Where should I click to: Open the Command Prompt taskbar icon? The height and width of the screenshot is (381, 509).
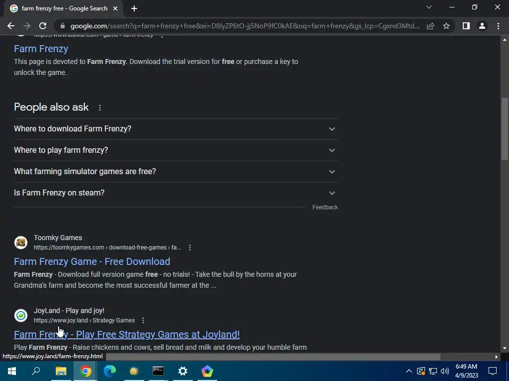point(159,371)
